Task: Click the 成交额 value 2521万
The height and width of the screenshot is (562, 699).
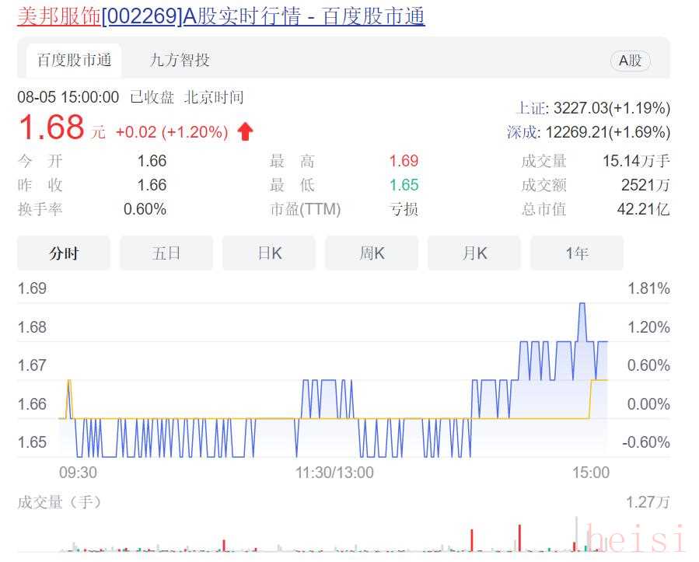Action: [645, 185]
